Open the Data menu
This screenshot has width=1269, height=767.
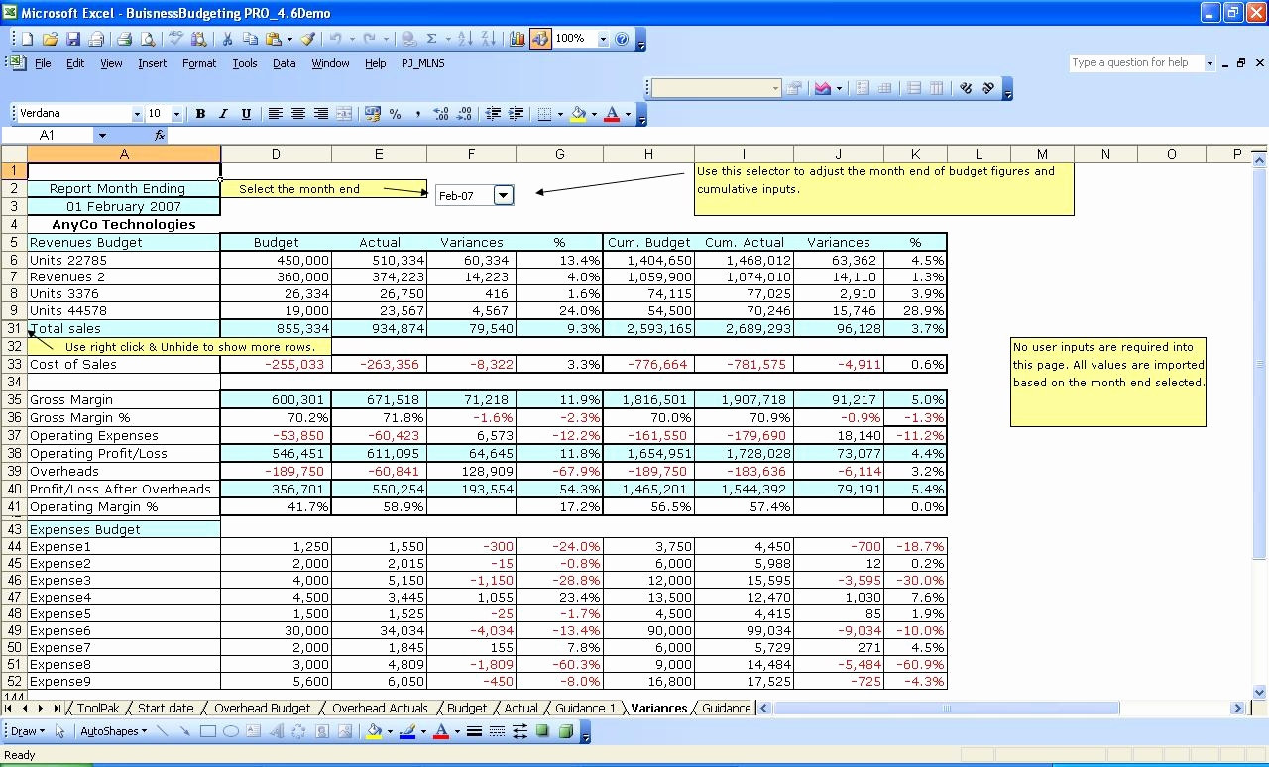coord(284,62)
